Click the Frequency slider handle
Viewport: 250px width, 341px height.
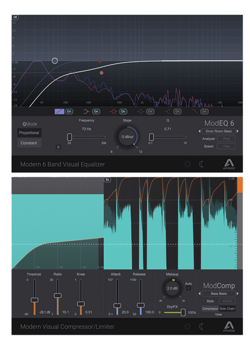tap(69, 137)
